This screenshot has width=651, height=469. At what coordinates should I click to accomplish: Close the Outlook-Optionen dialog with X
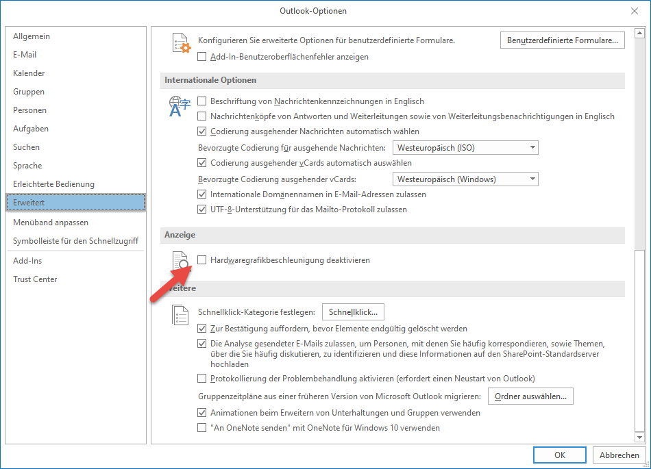click(x=634, y=10)
